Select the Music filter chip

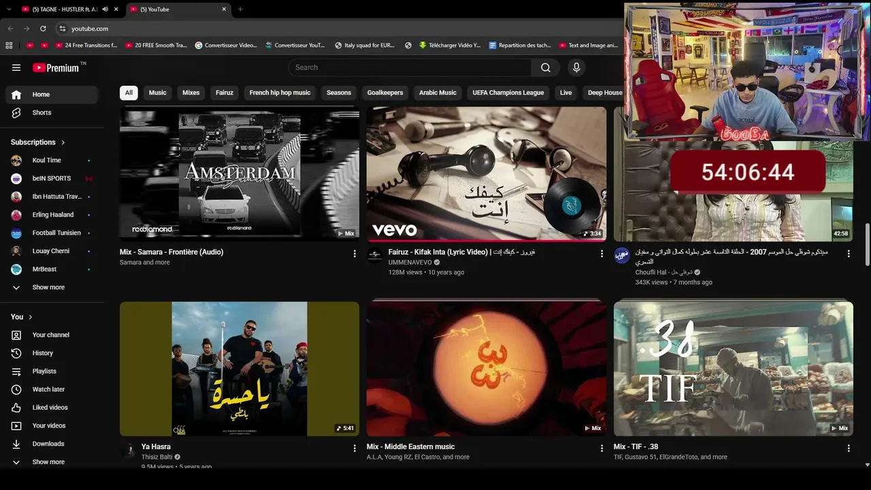tap(158, 93)
